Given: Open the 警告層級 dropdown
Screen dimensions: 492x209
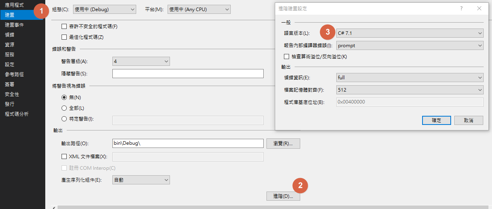Looking at the screenshot, I should [x=141, y=61].
